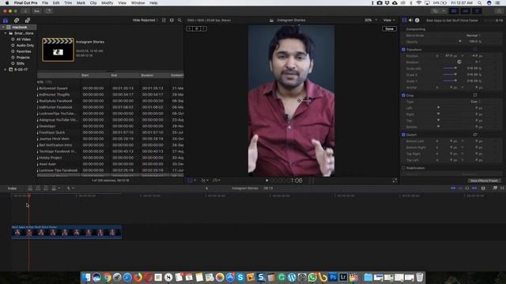
Task: Adjust the Scale (All) slider
Action: 450,69
